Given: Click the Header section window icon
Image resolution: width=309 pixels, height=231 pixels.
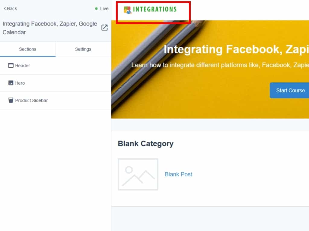Looking at the screenshot, I should tap(11, 65).
